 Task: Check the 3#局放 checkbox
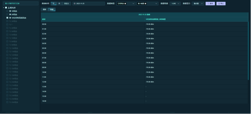[x=7, y=21]
